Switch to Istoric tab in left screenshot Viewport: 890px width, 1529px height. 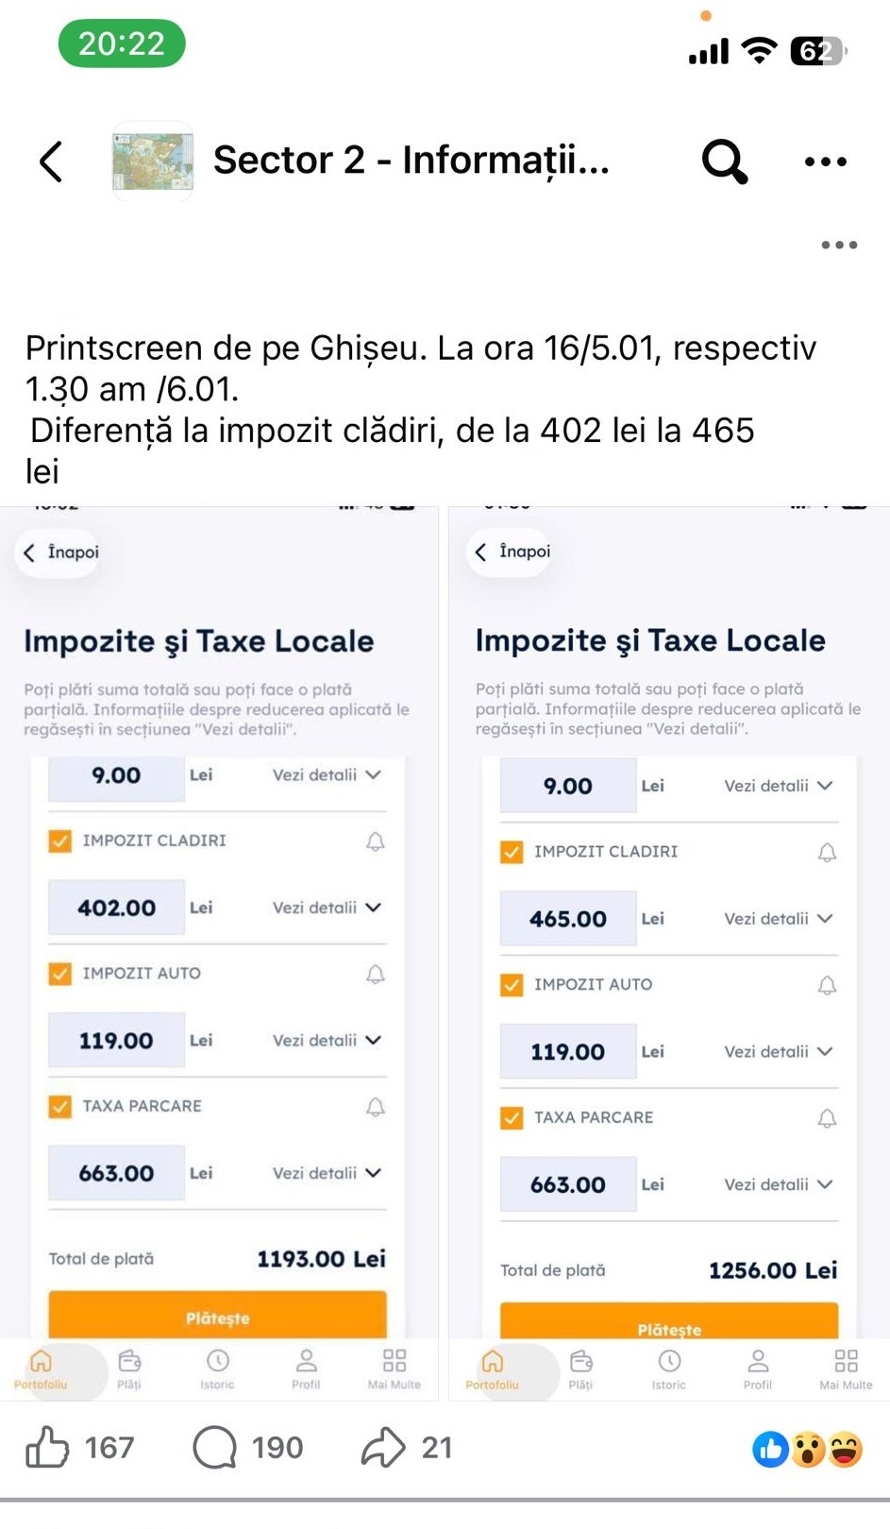217,1368
